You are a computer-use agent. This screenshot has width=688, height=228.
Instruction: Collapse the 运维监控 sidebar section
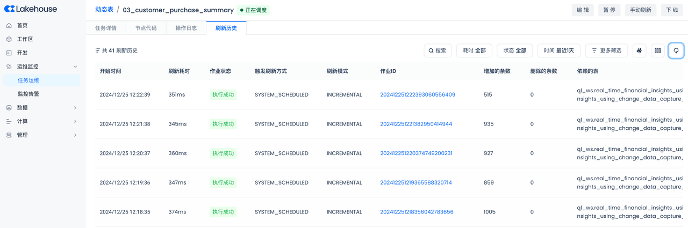(75, 67)
